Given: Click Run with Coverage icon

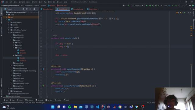Looking at the screenshot, I should point(153,5).
